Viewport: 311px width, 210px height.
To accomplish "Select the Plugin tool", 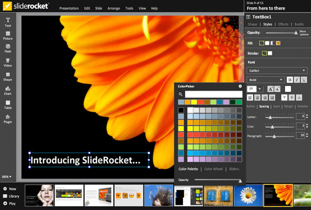I will click(x=8, y=119).
